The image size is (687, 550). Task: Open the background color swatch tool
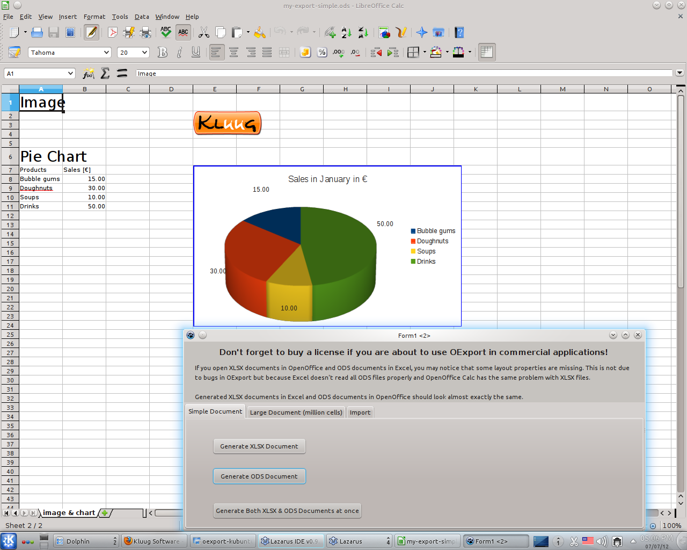point(436,52)
